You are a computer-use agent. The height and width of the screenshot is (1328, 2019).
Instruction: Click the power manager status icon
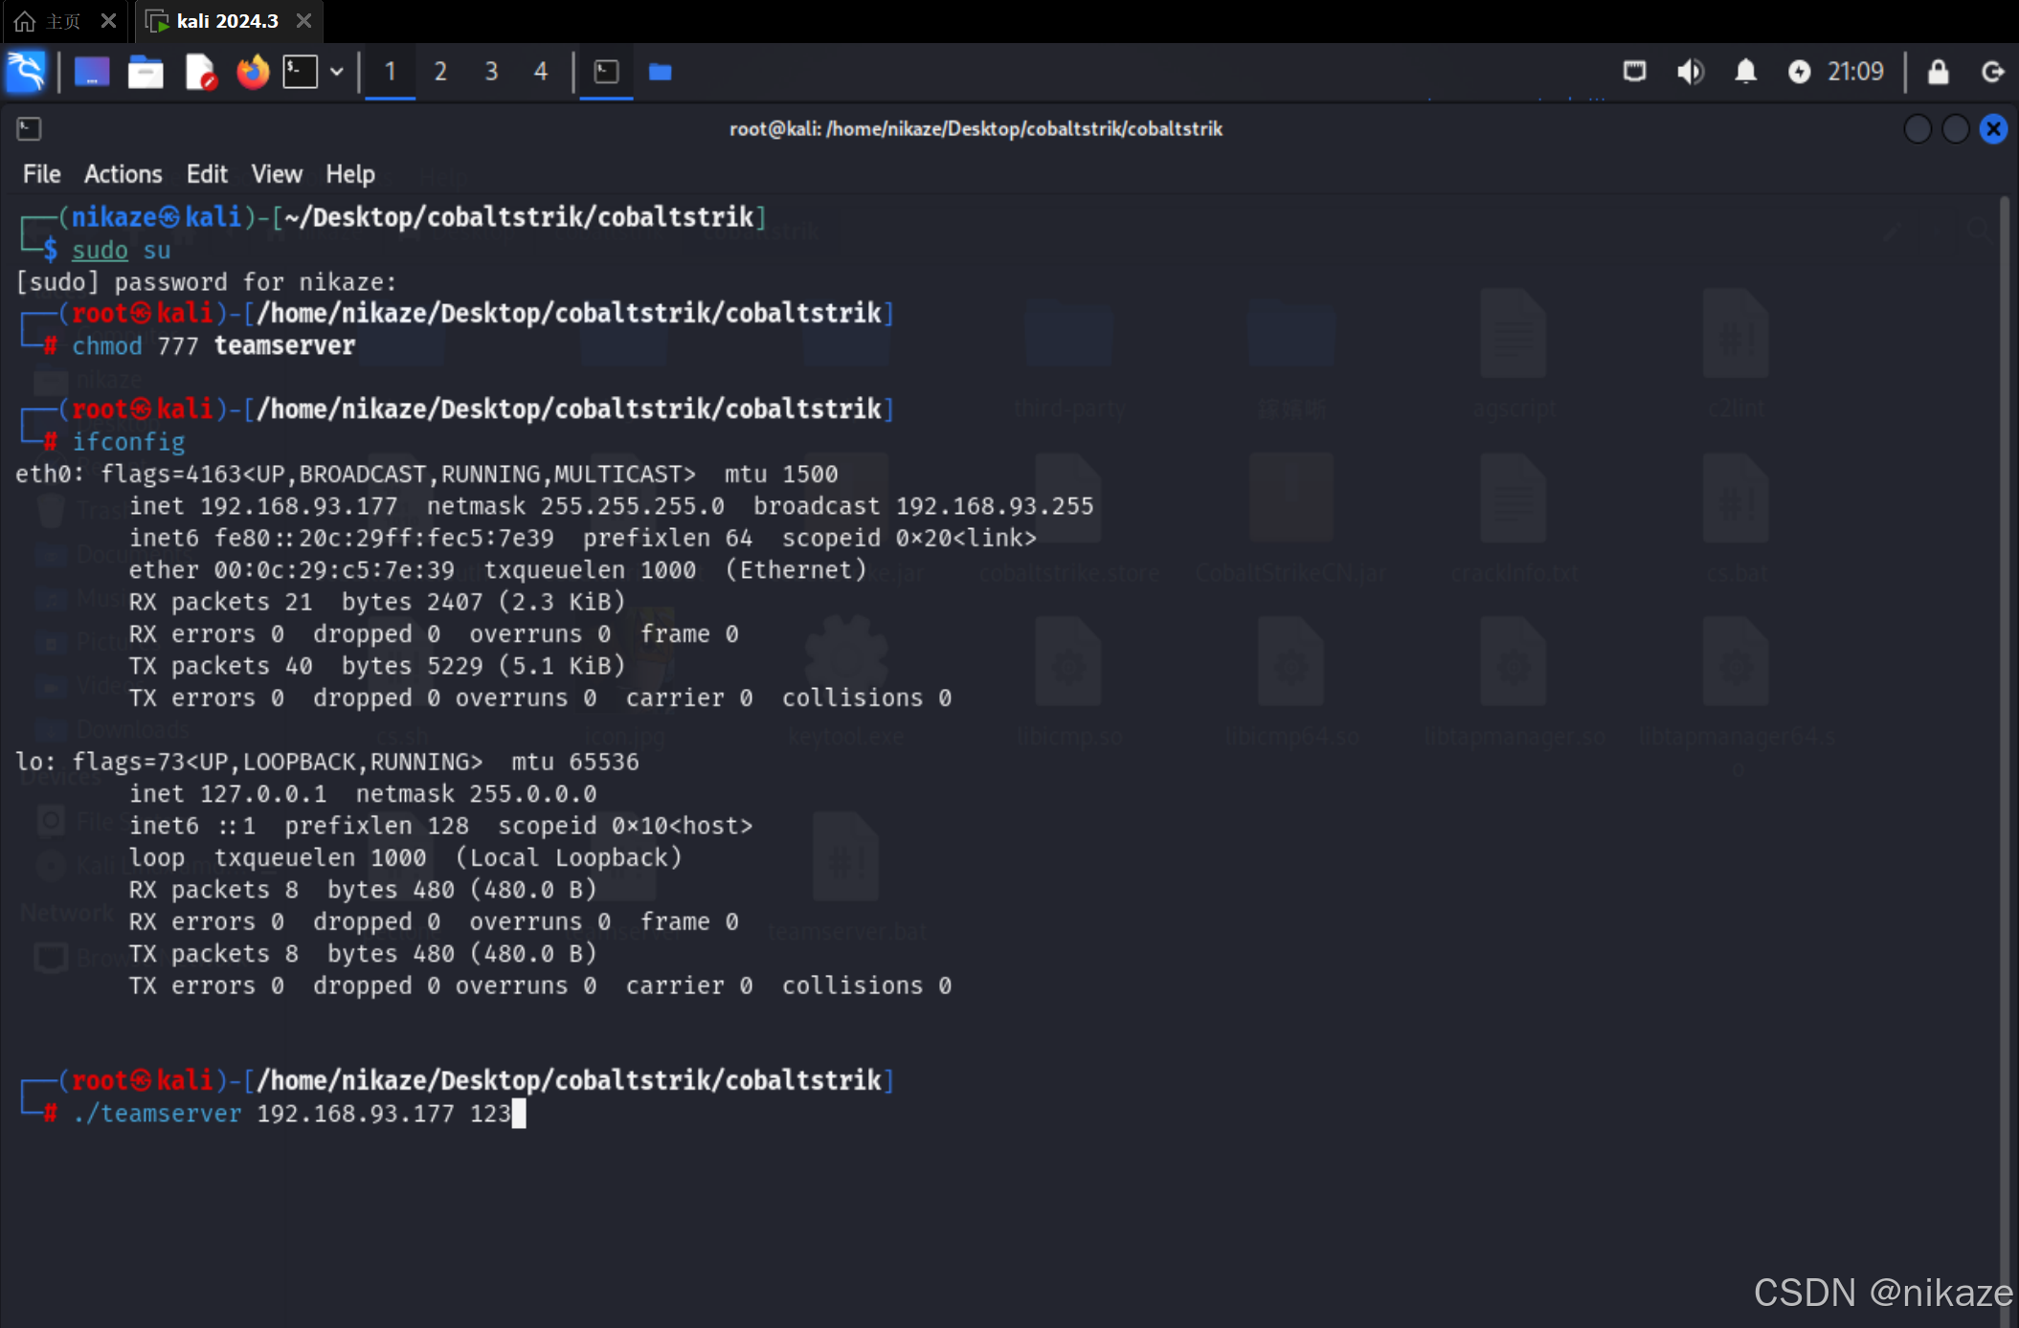coord(1799,72)
